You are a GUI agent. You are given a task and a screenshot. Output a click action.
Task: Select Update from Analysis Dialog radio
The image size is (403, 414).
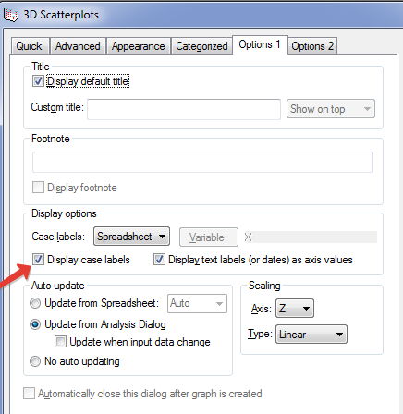point(35,324)
